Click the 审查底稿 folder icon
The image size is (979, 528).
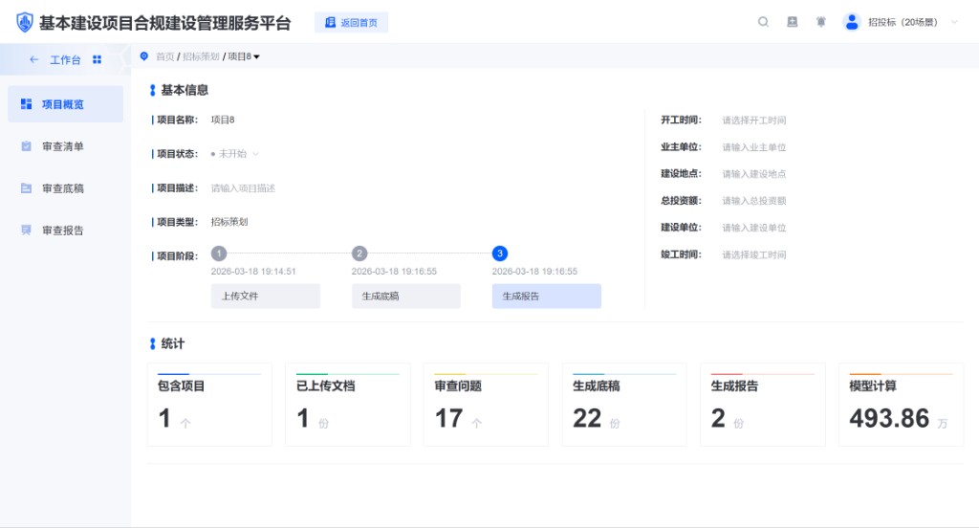coord(26,188)
